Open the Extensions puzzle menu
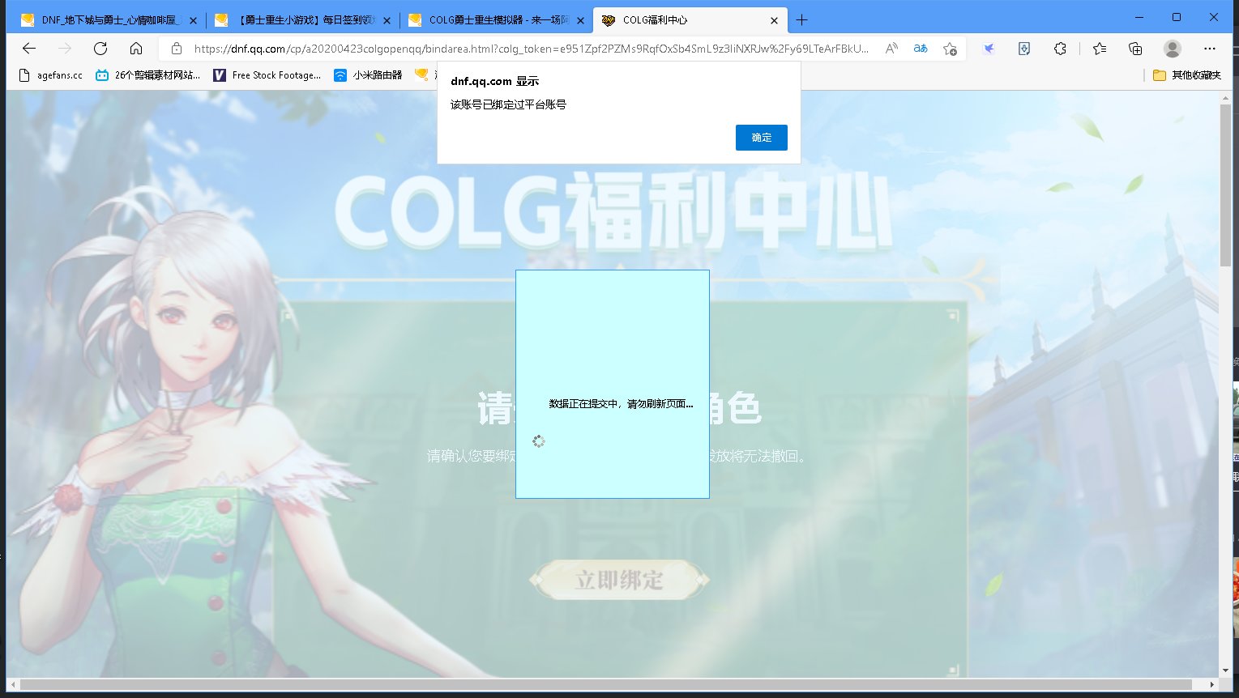1239x698 pixels. coord(1060,49)
